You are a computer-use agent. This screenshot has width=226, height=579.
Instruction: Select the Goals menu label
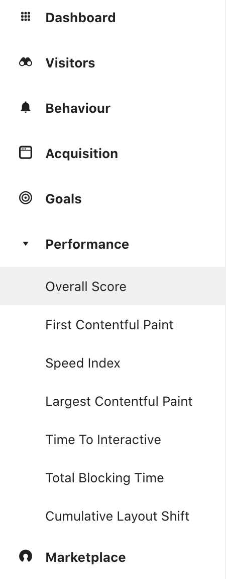coord(64,199)
